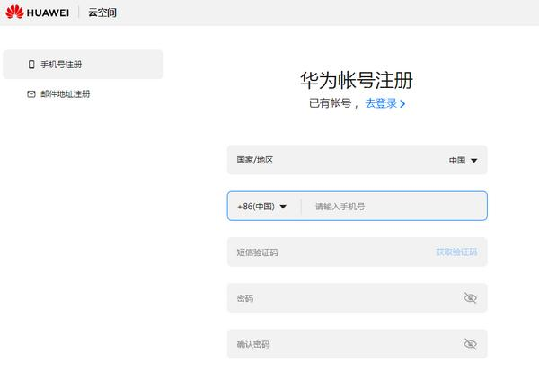Expand the 国家/地区 dropdown arrow
This screenshot has height=371, width=539.
click(474, 161)
